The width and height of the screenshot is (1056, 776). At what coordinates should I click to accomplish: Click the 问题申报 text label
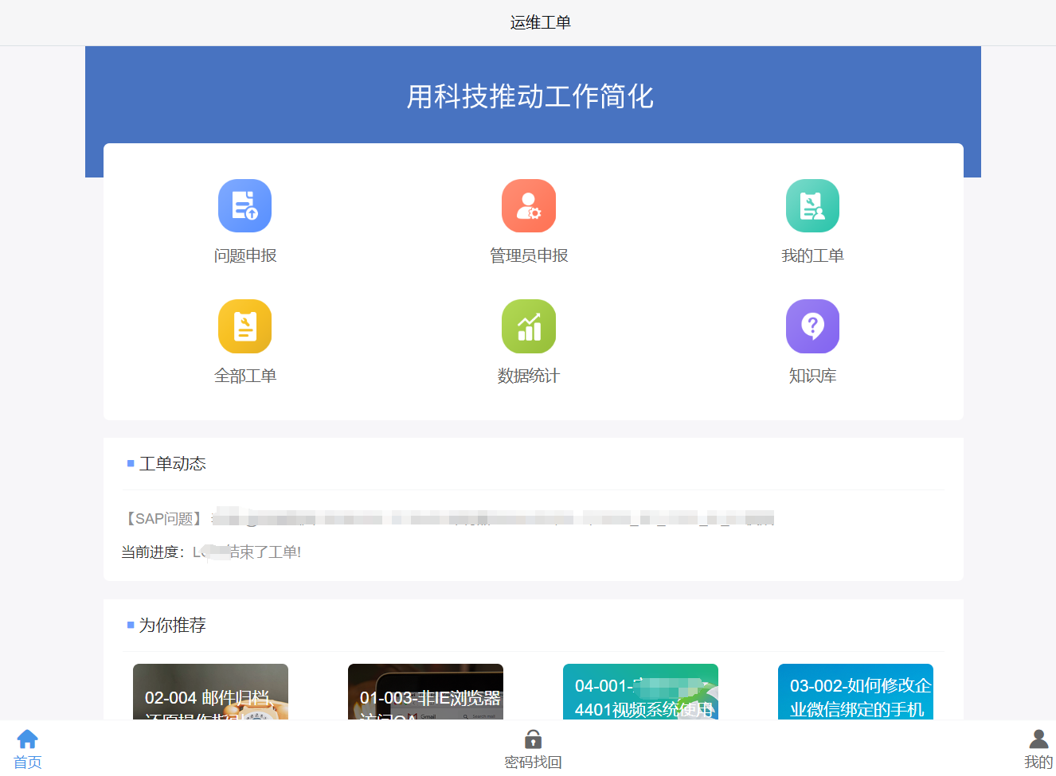click(244, 255)
